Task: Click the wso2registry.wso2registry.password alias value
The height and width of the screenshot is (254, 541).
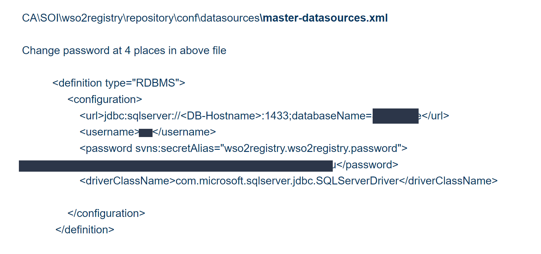Action: (311, 148)
